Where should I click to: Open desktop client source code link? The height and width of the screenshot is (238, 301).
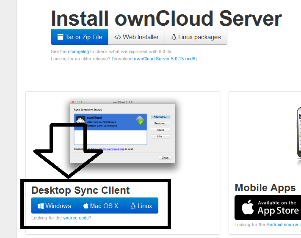tap(76, 218)
